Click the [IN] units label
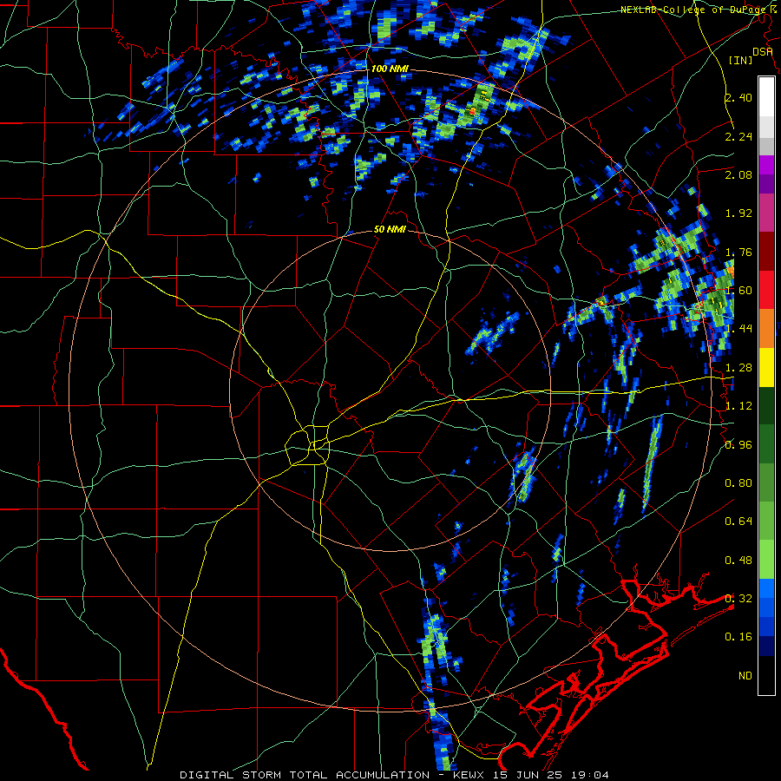 coord(740,60)
